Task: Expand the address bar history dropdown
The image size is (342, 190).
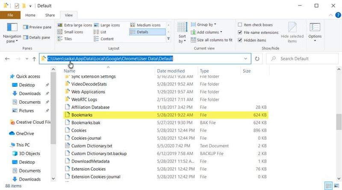Action: pyautogui.click(x=245, y=58)
